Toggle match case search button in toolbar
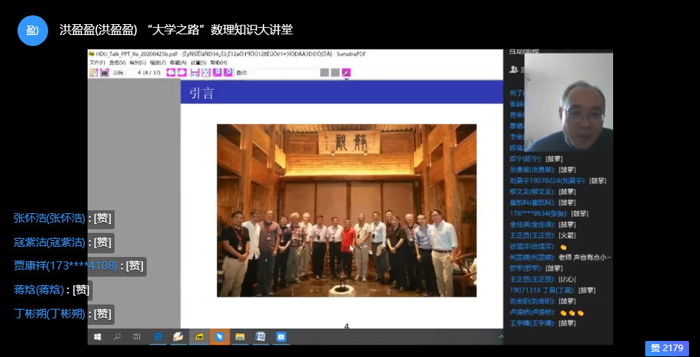This screenshot has height=357, width=700. tap(346, 72)
